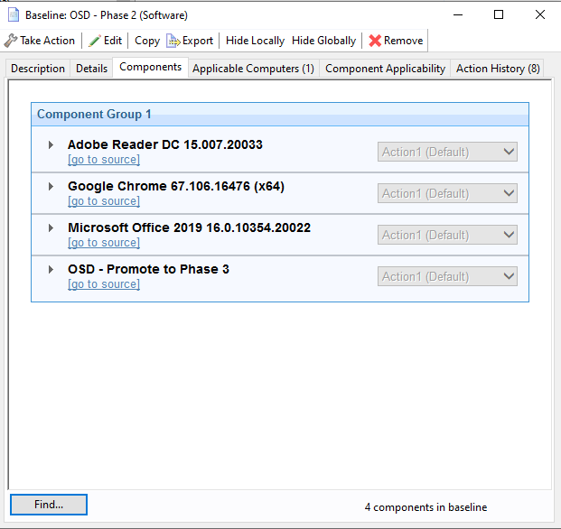
Task: Click the OSD - Promote to Phase 3 title
Action: [x=148, y=269]
